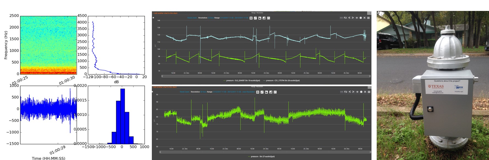Screen dimensions: 489x160
Task: Click the refresh icon in the top chart toolbar
Action: 251,18
